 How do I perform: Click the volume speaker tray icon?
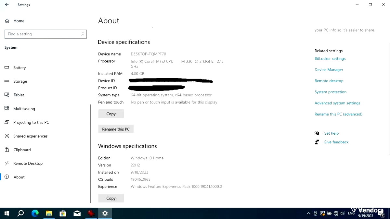pos(343,213)
